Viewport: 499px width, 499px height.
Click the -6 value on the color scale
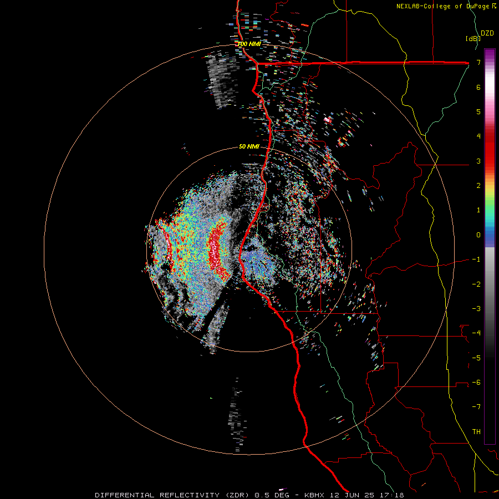coord(476,383)
